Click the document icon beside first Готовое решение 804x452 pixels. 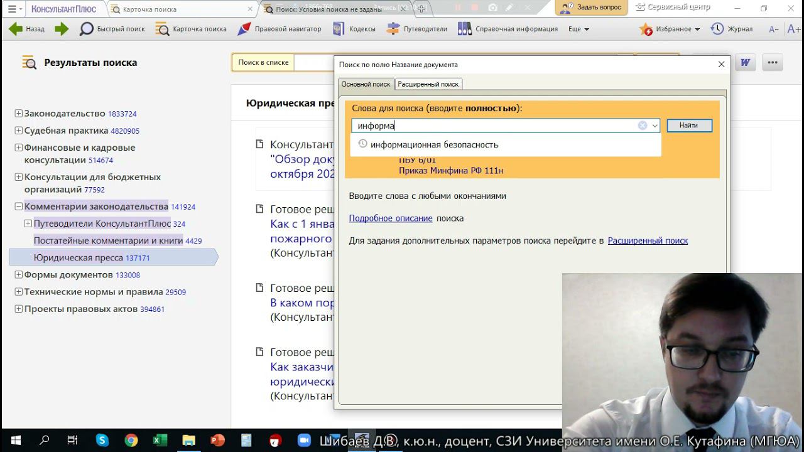click(260, 209)
